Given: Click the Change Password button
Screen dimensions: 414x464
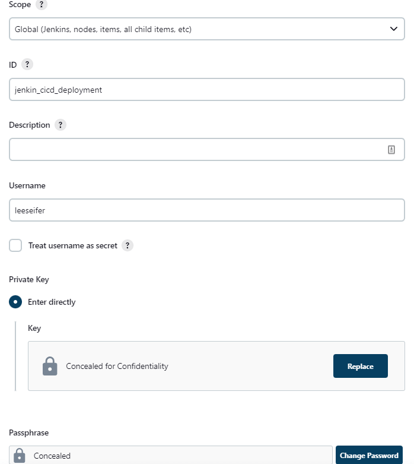Looking at the screenshot, I should pos(369,456).
